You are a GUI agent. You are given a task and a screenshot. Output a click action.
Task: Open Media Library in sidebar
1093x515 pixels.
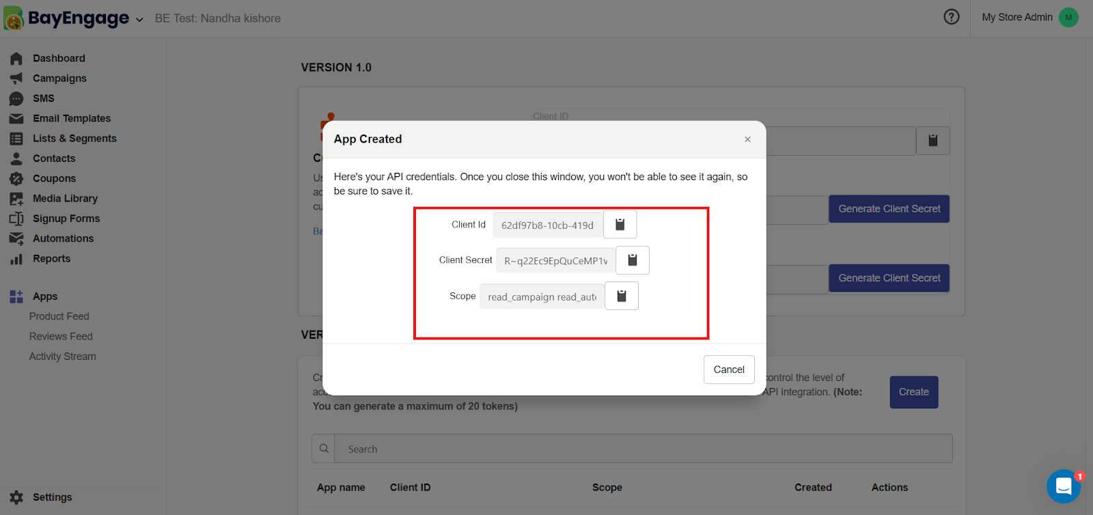(65, 198)
